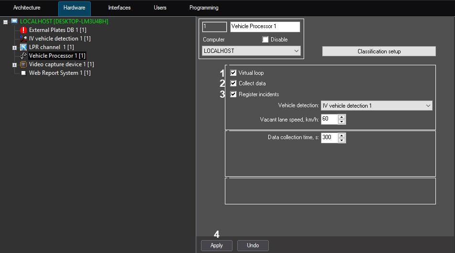Toggle the Register incidents checkbox

click(233, 94)
